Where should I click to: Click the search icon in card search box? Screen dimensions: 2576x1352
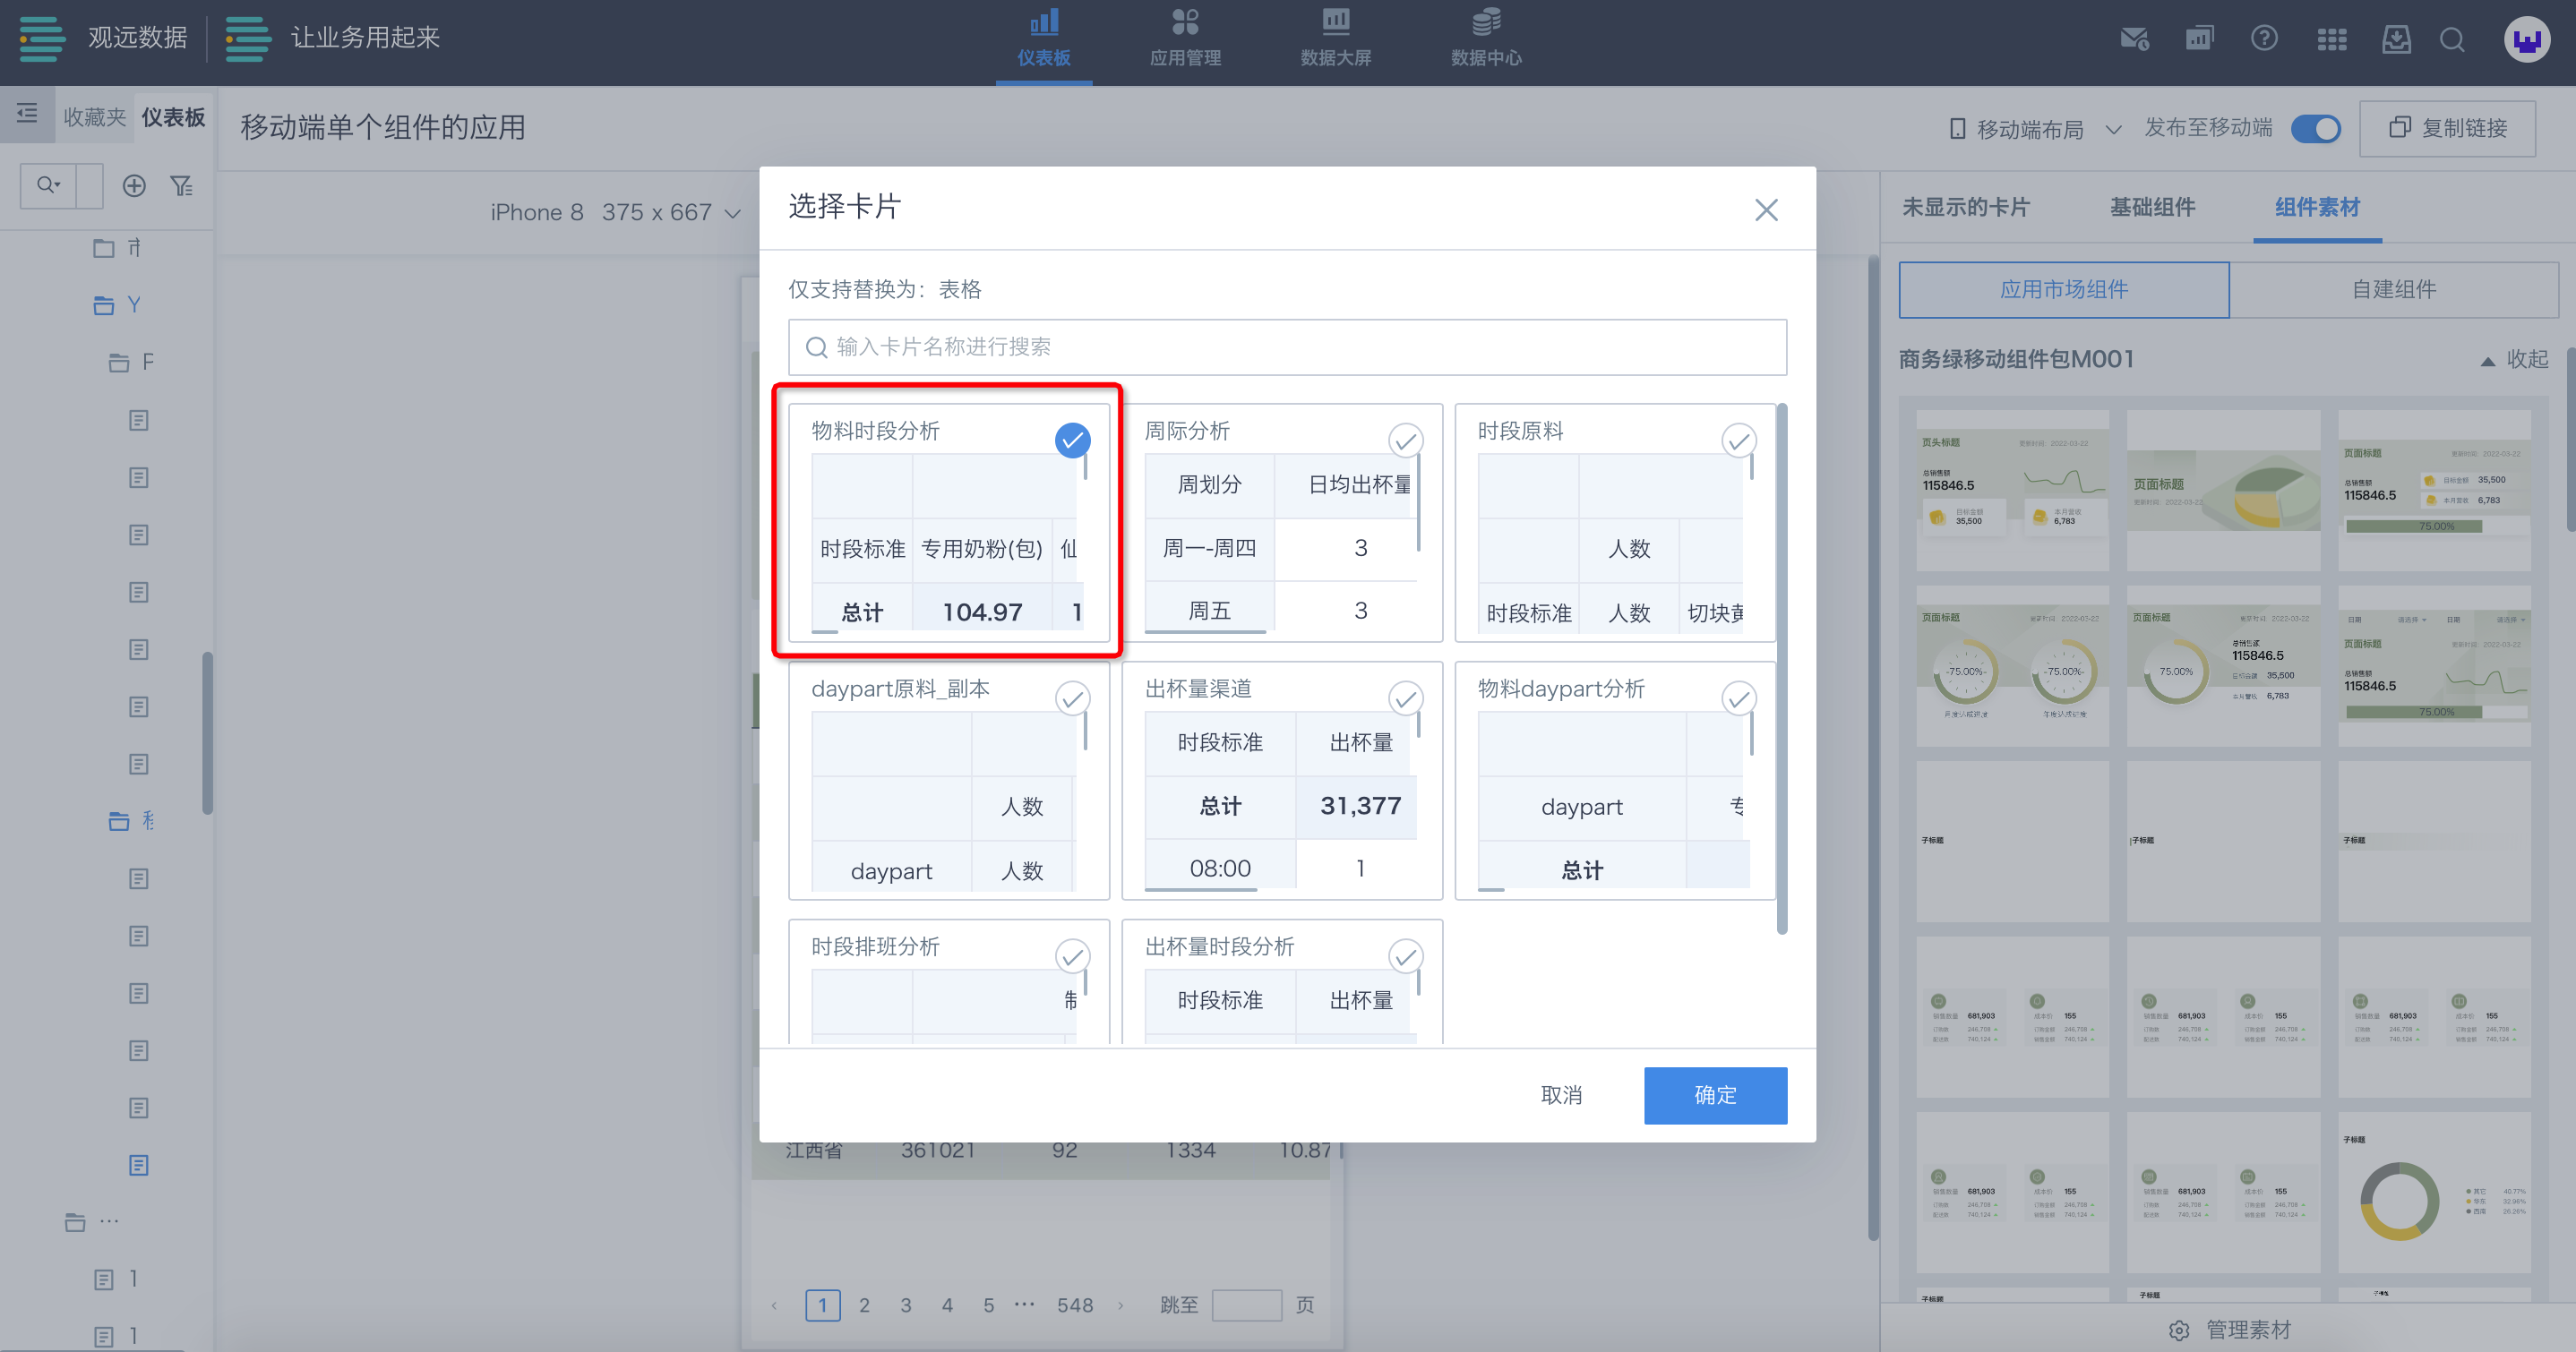point(816,347)
